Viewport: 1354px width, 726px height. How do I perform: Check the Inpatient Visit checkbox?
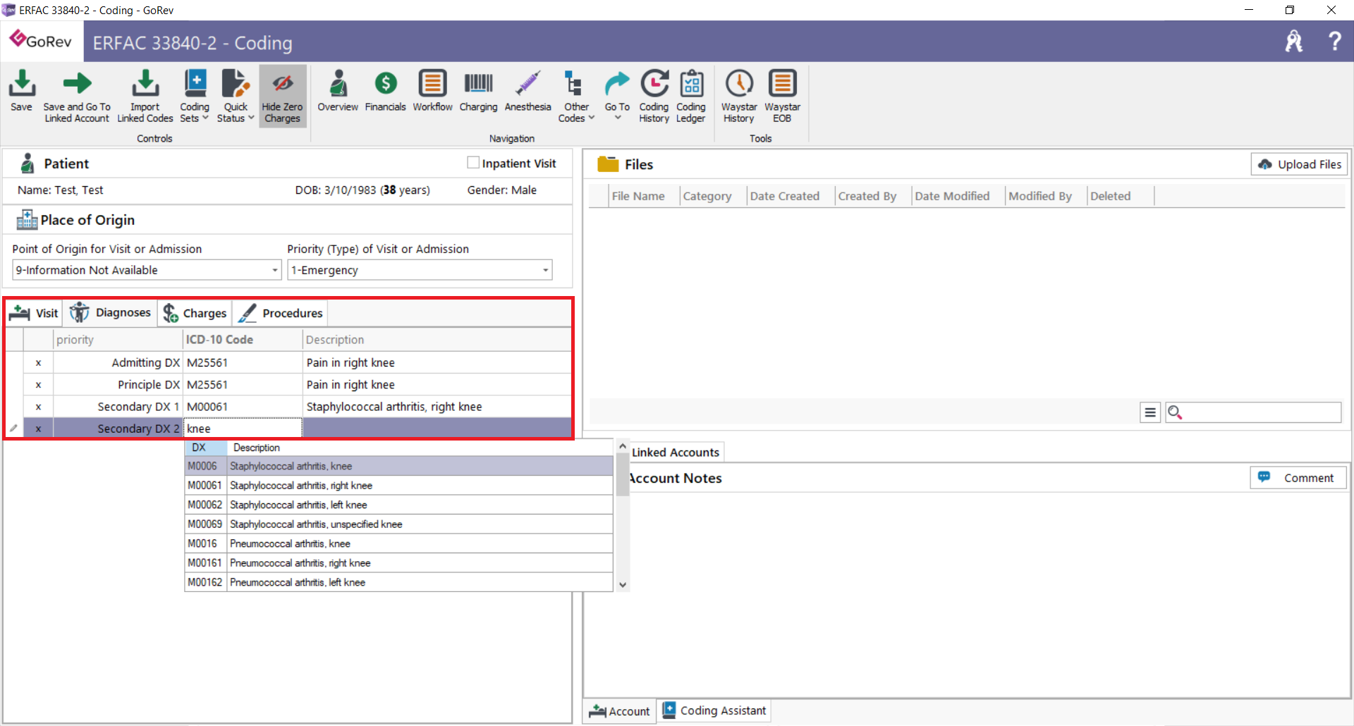pos(473,163)
